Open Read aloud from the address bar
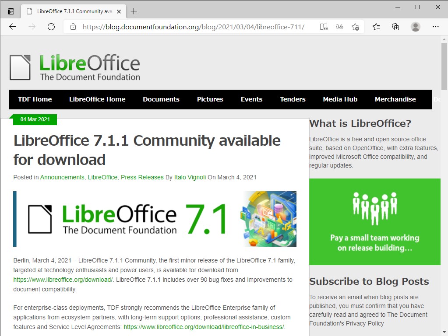Viewport: 448px width, 336px height. pos(323,27)
